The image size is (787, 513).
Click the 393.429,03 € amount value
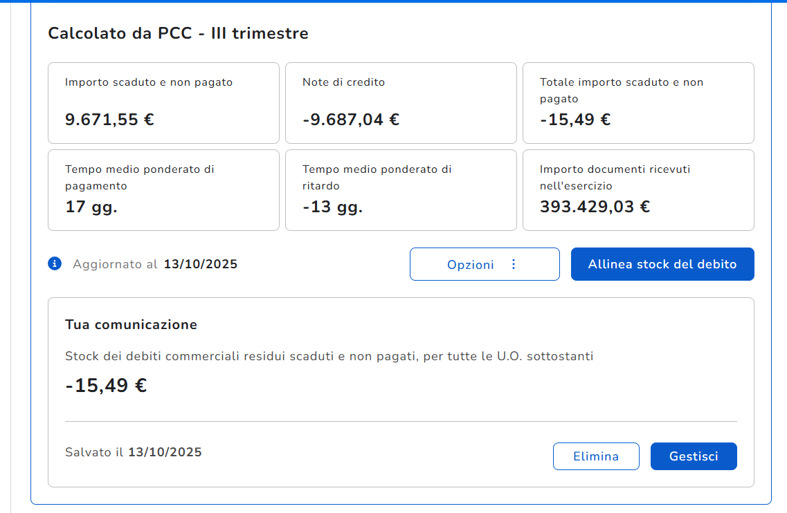click(x=595, y=207)
